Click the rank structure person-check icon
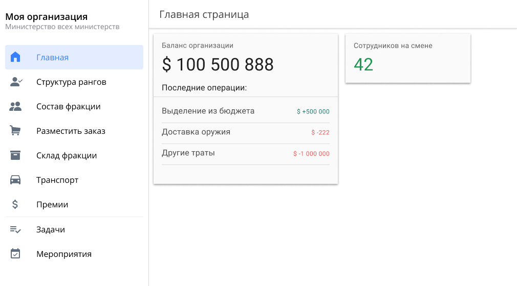Viewport: 517px width, 286px height. pyautogui.click(x=16, y=82)
